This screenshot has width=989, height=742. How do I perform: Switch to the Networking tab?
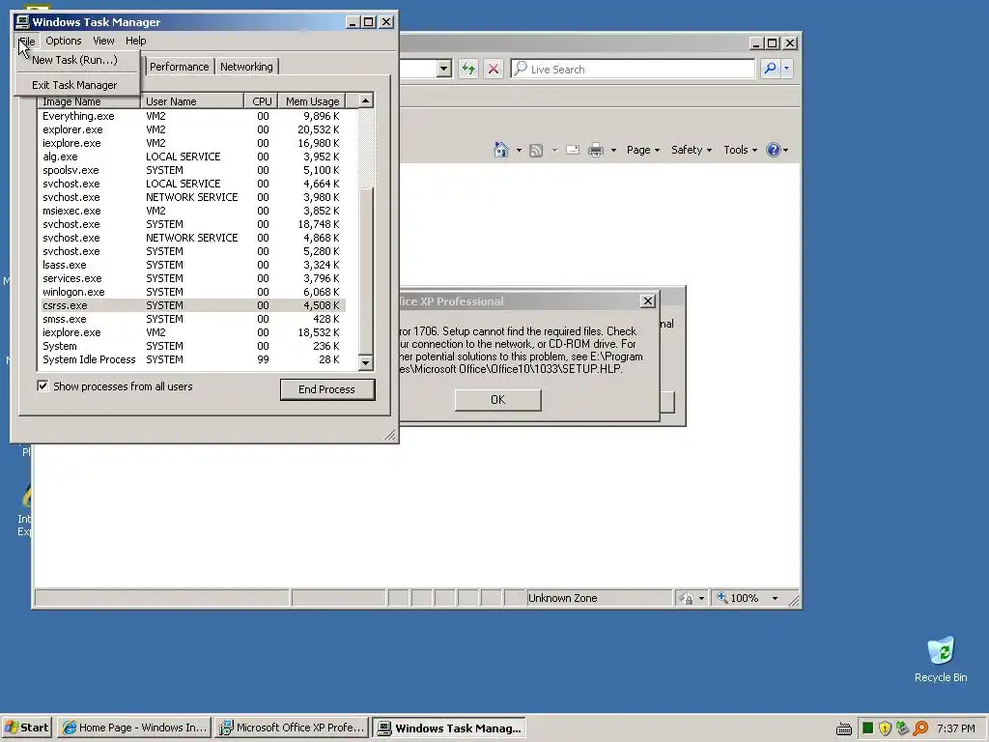(246, 67)
